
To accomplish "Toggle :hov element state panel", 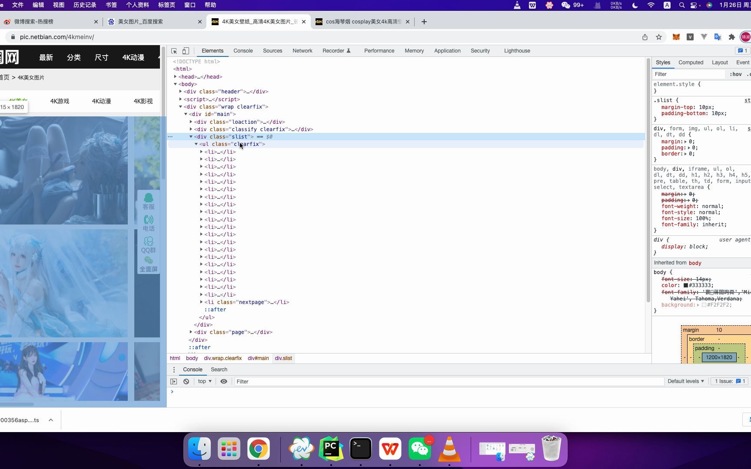I will point(735,74).
